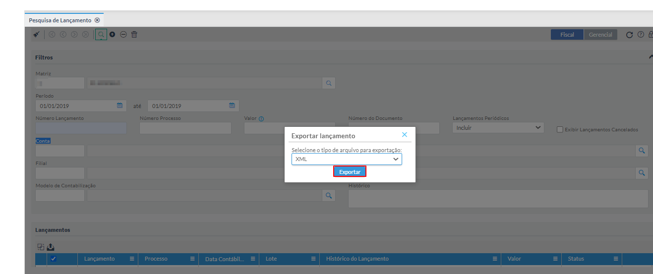Click the copy entries icon above grid
653x274 pixels.
[41, 247]
